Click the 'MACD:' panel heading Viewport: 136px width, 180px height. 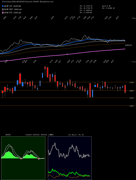(x=8, y=135)
